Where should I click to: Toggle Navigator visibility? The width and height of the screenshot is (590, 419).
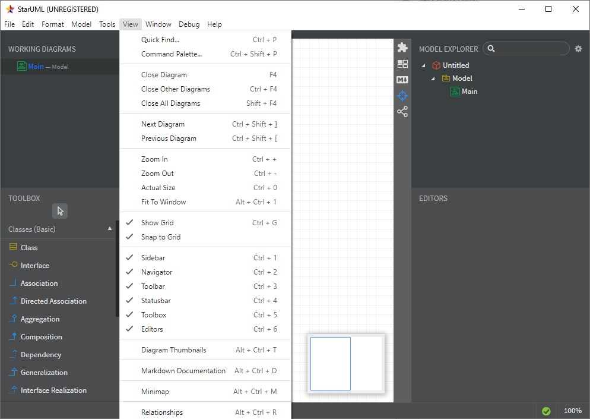click(x=205, y=272)
